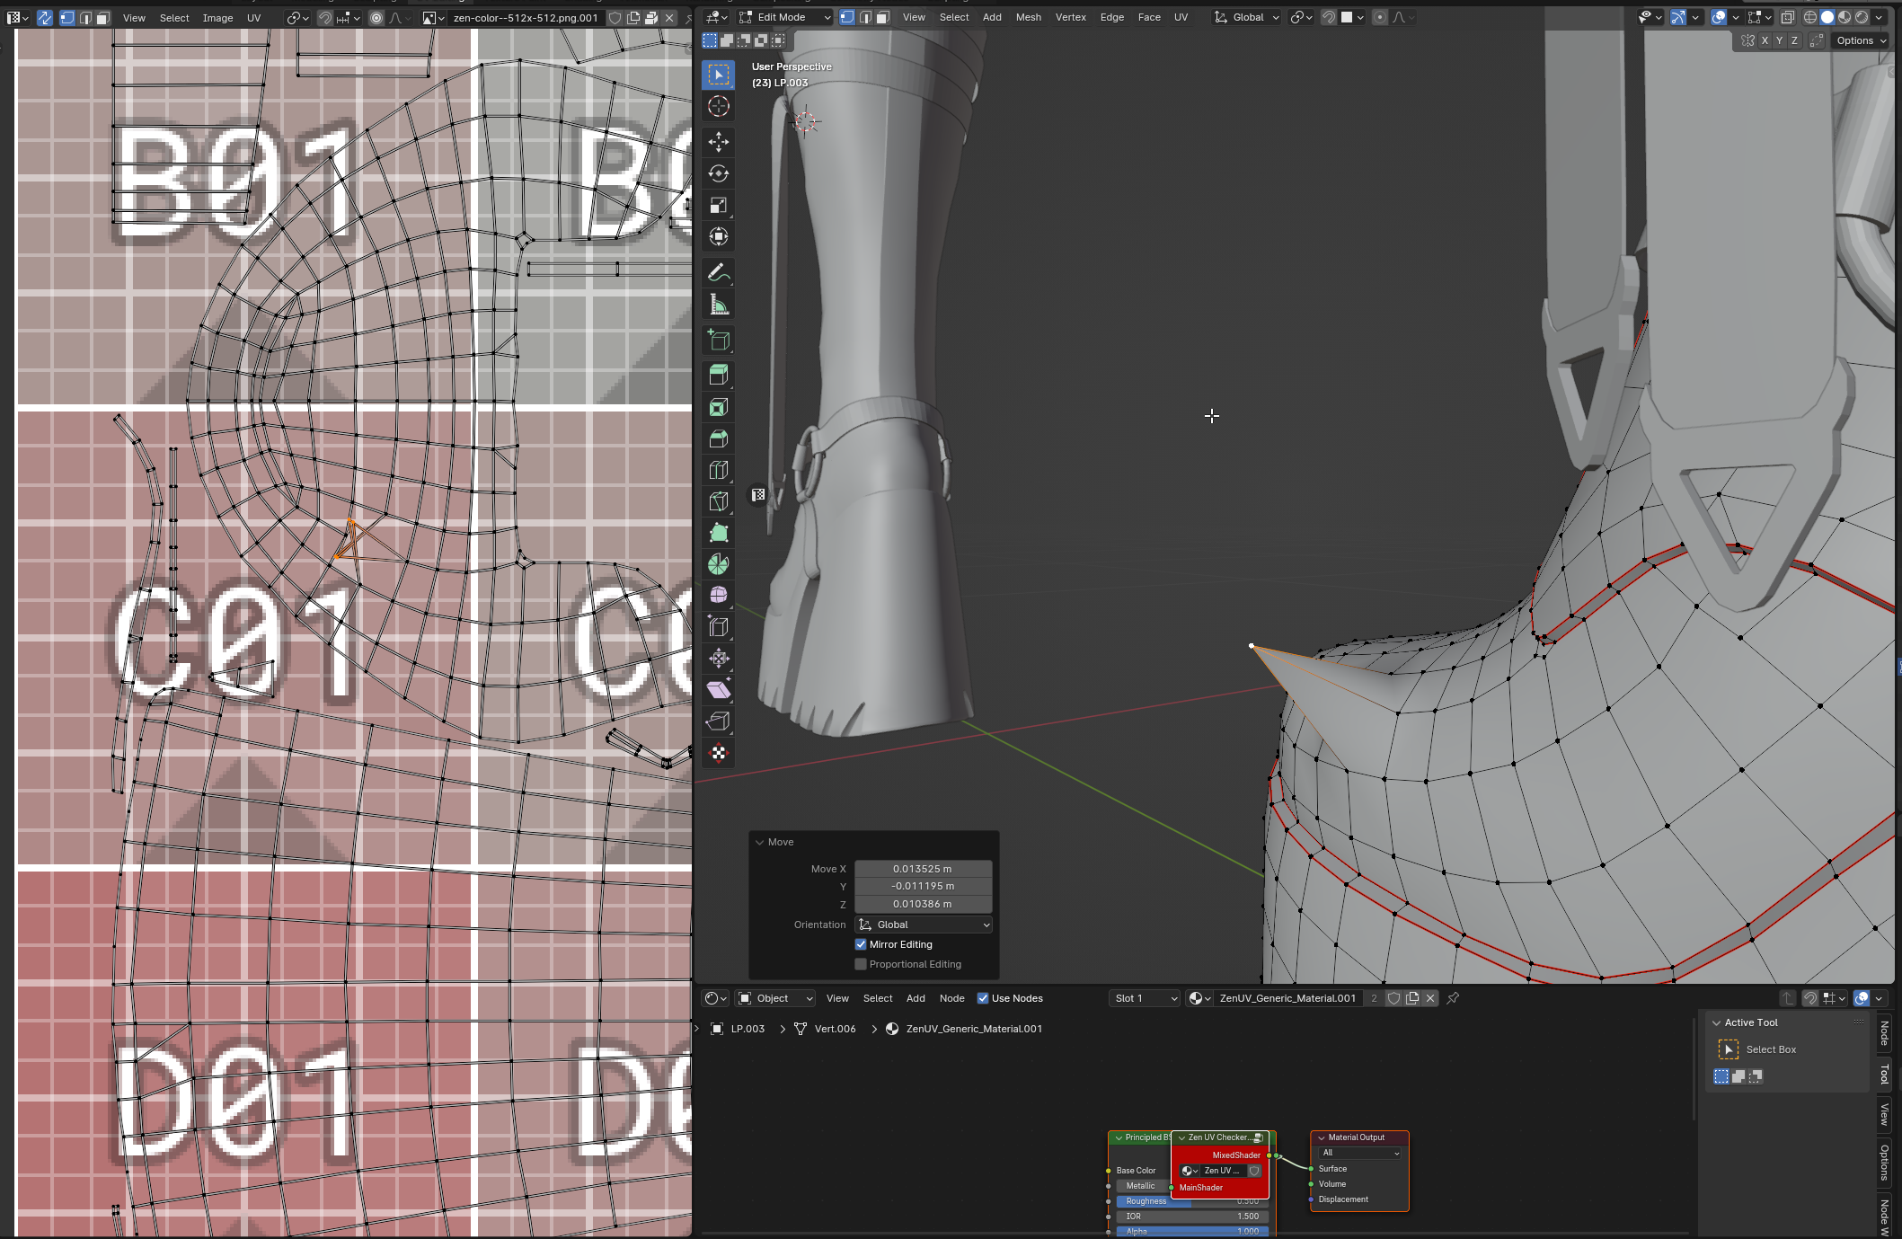Select the Measure tool
Viewport: 1902px width, 1239px height.
coord(718,305)
